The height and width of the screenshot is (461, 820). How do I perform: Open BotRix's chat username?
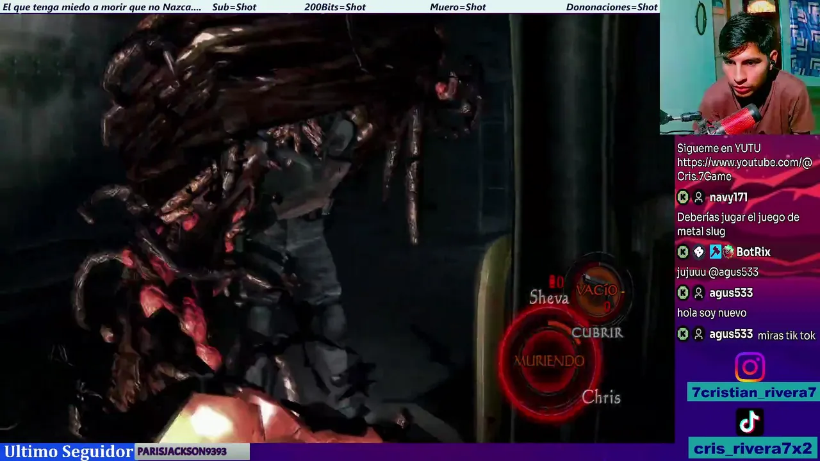point(753,252)
